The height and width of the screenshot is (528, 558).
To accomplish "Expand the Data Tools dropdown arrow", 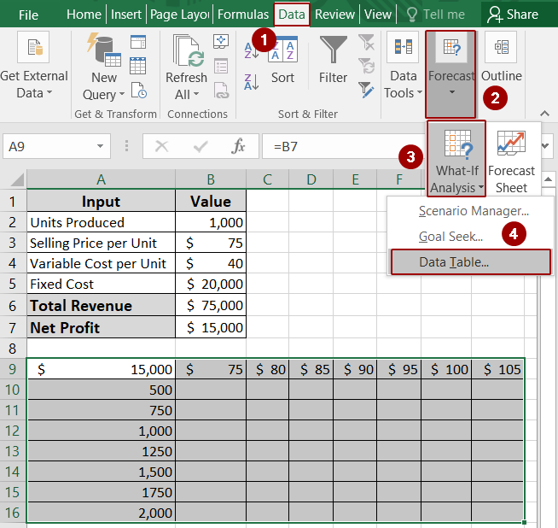I will 420,92.
